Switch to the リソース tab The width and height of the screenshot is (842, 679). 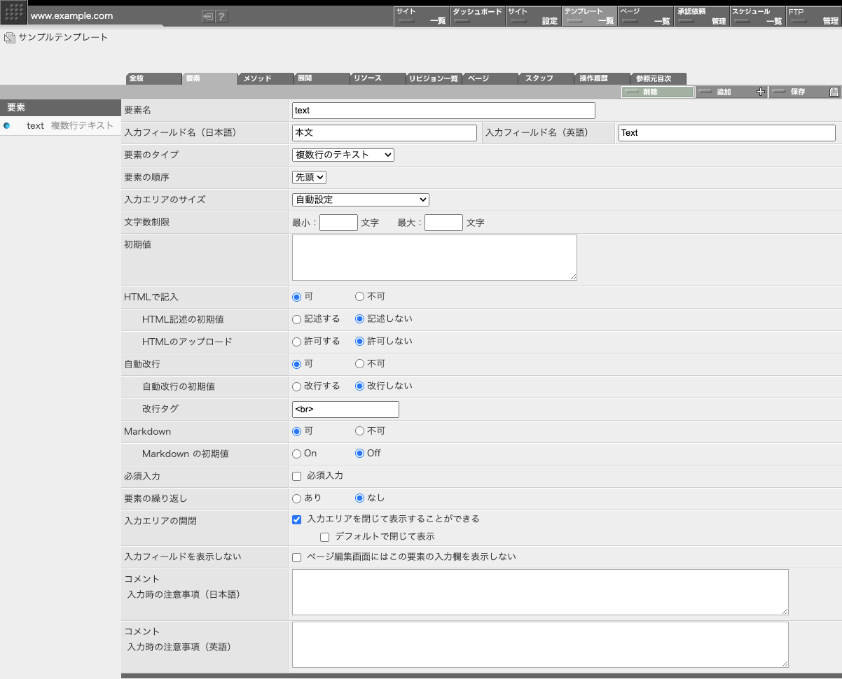pos(369,78)
